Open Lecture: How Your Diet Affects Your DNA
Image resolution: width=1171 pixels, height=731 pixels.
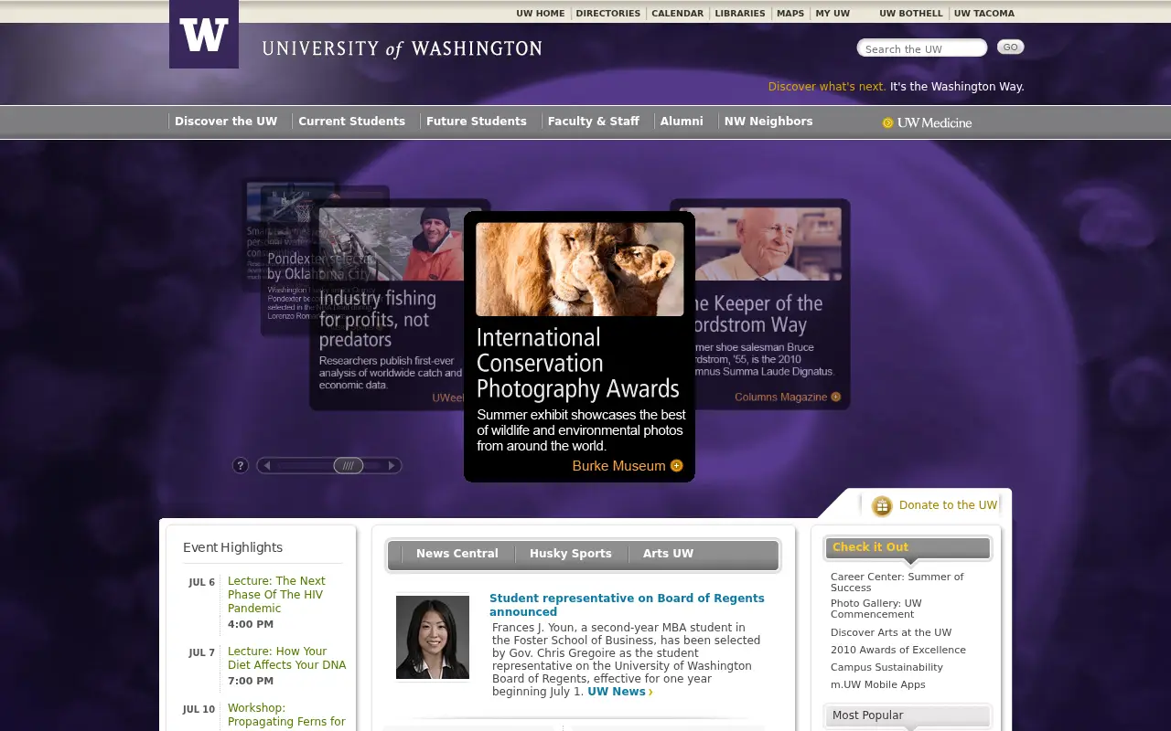click(287, 658)
